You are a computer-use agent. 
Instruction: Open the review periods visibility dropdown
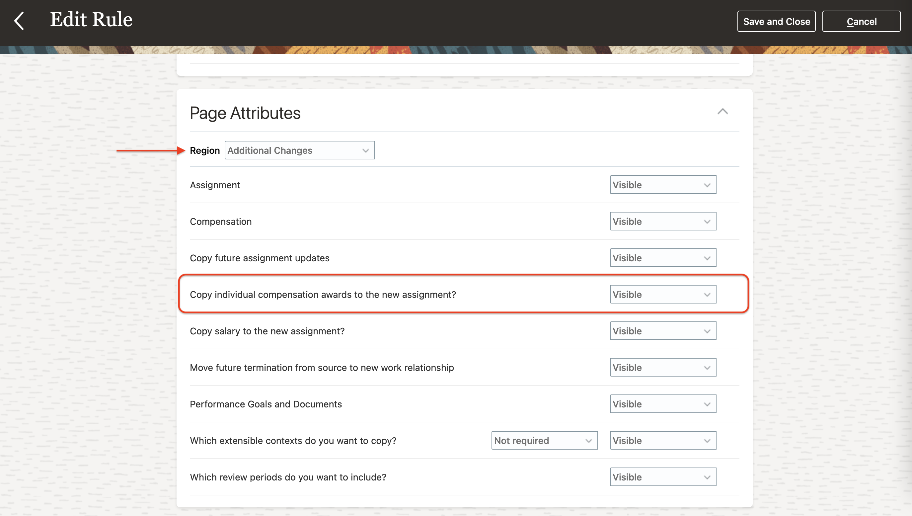tap(662, 477)
